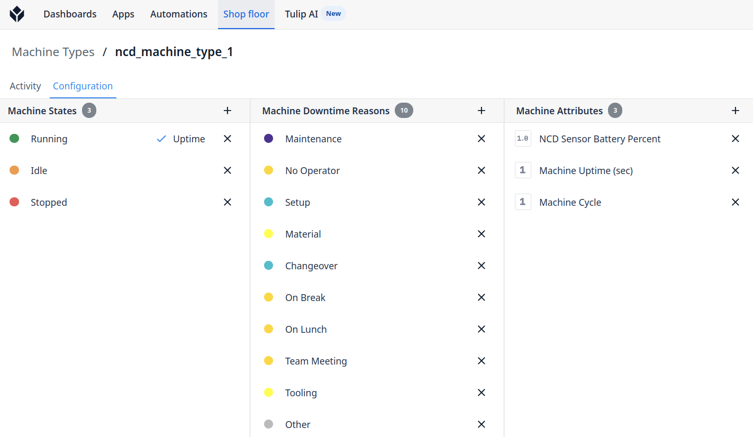Click the NCD Sensor Battery Percent type icon
753x437 pixels.
point(523,139)
